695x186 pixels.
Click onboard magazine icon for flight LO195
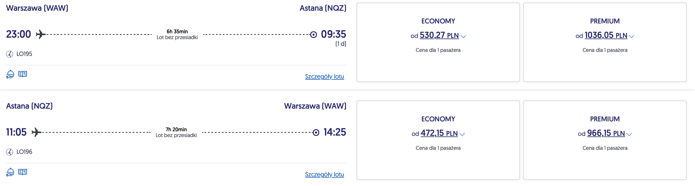coord(23,74)
